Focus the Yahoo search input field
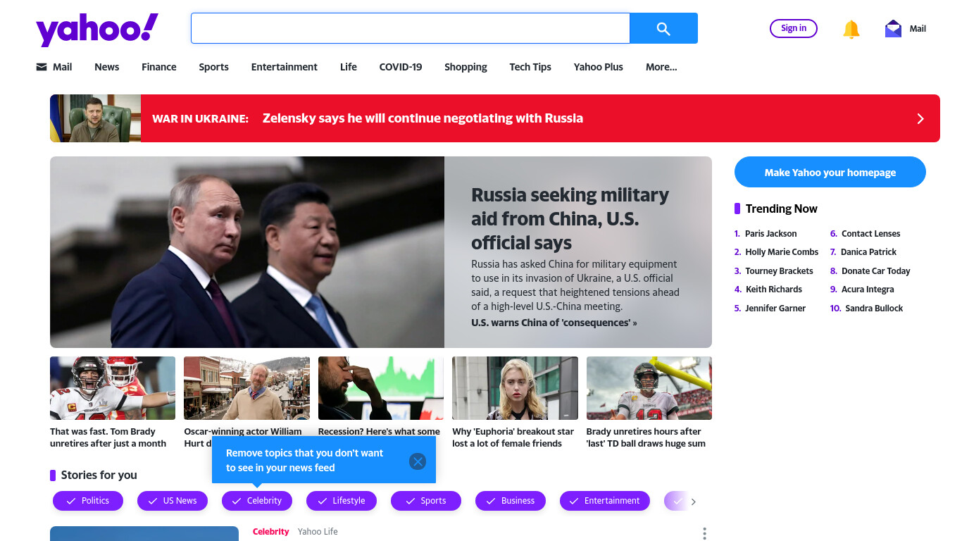This screenshot has height=541, width=962. [410, 28]
